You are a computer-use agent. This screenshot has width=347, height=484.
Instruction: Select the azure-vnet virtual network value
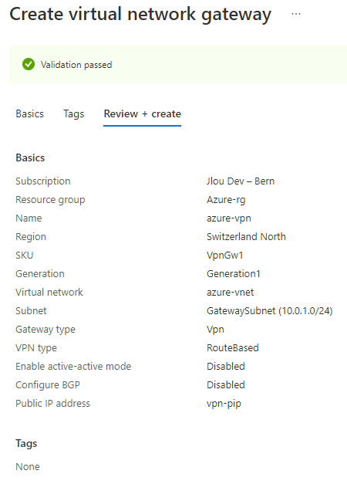pos(230,293)
